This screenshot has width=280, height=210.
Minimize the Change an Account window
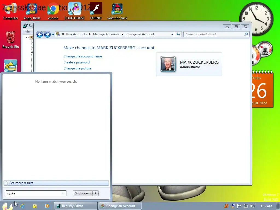tap(227, 27)
